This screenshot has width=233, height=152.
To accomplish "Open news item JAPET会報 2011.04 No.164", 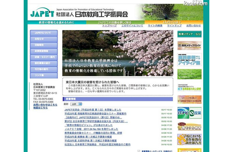I will [91, 129].
